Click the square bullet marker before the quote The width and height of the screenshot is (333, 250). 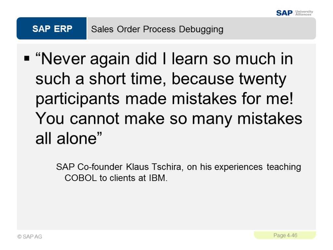pos(27,60)
